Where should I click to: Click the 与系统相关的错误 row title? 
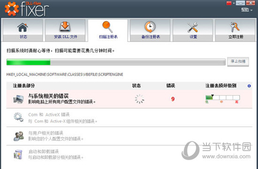pyautogui.click(x=48, y=96)
